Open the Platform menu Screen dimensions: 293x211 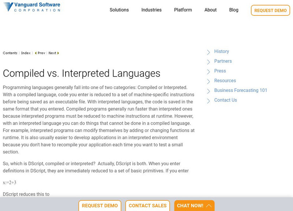(x=183, y=10)
